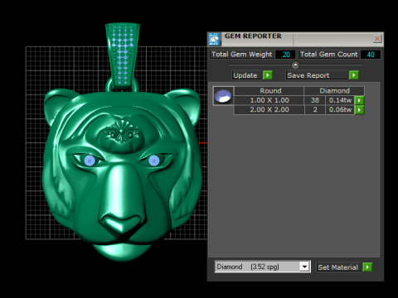
Task: Click the green arrow beside Save Report
Action: [x=353, y=75]
